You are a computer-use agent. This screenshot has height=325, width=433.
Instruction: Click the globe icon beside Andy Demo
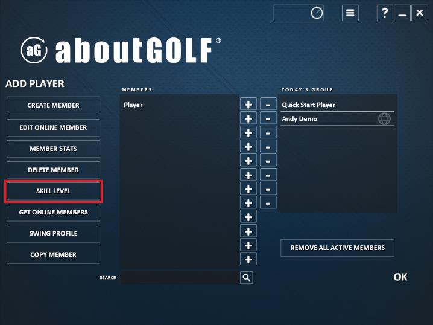click(x=384, y=119)
